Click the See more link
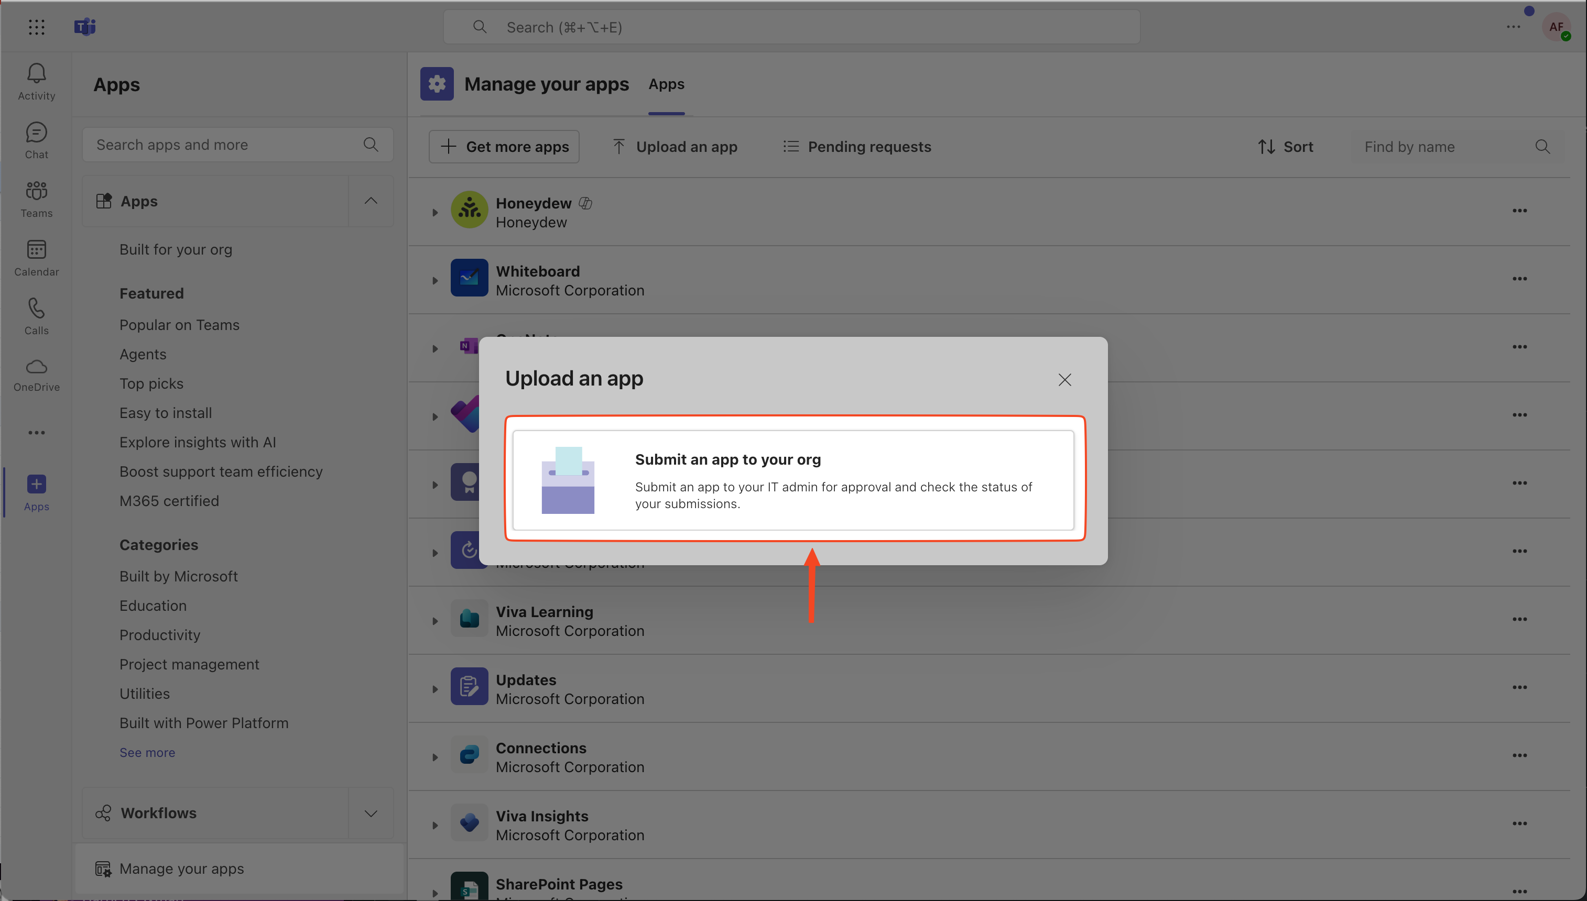 click(x=147, y=752)
